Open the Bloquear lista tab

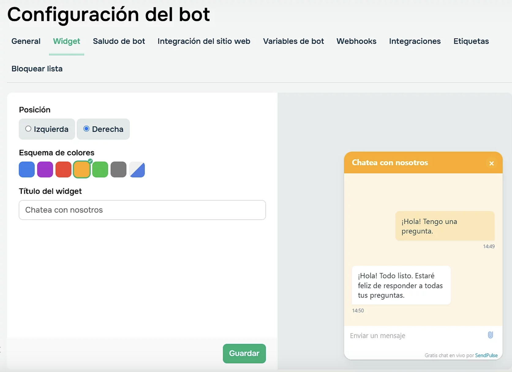37,69
